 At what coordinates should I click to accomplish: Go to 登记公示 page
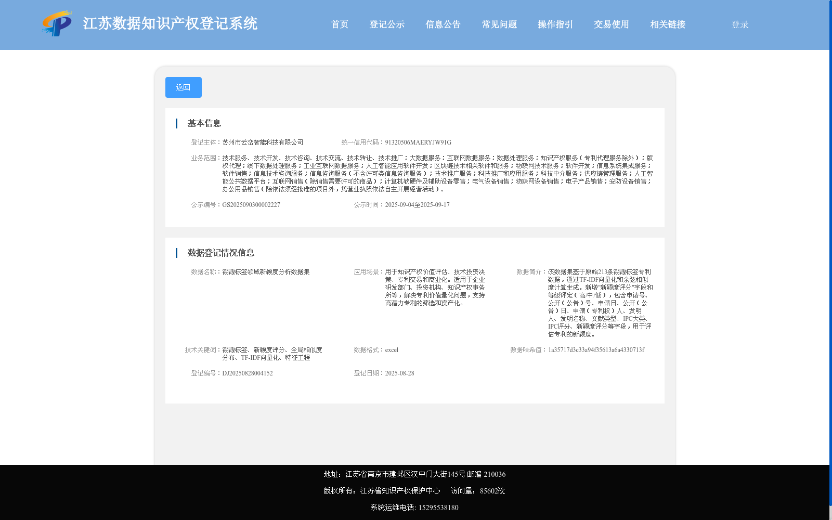click(x=387, y=24)
